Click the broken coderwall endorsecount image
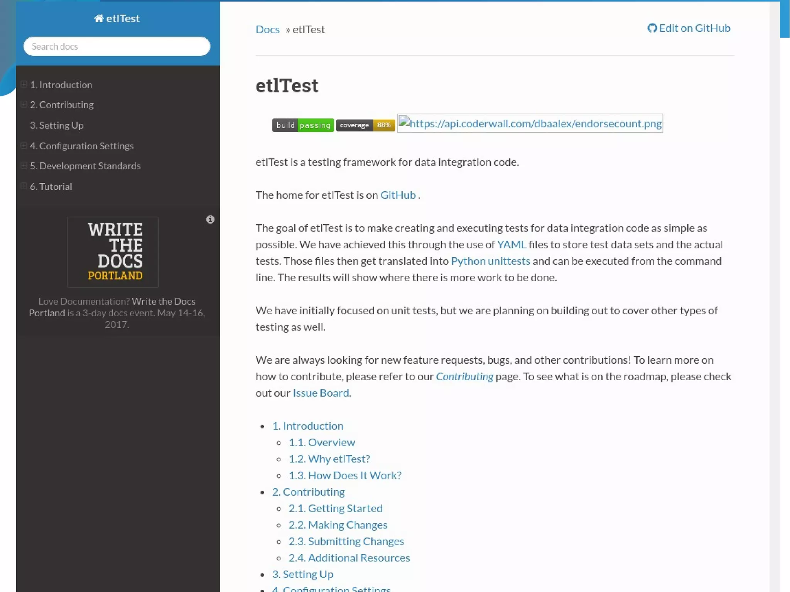Image resolution: width=790 pixels, height=592 pixels. tap(530, 123)
